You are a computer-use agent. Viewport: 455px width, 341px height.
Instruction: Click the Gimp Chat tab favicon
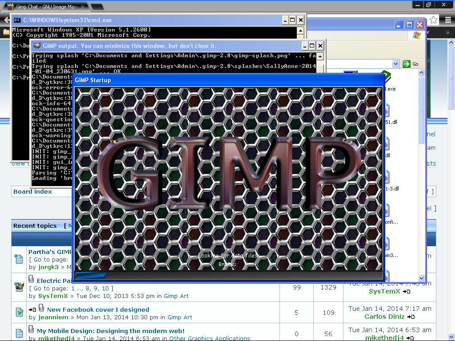[x=11, y=6]
